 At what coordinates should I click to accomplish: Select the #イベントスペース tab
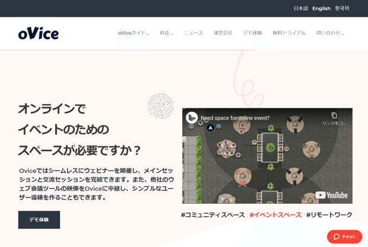click(275, 214)
